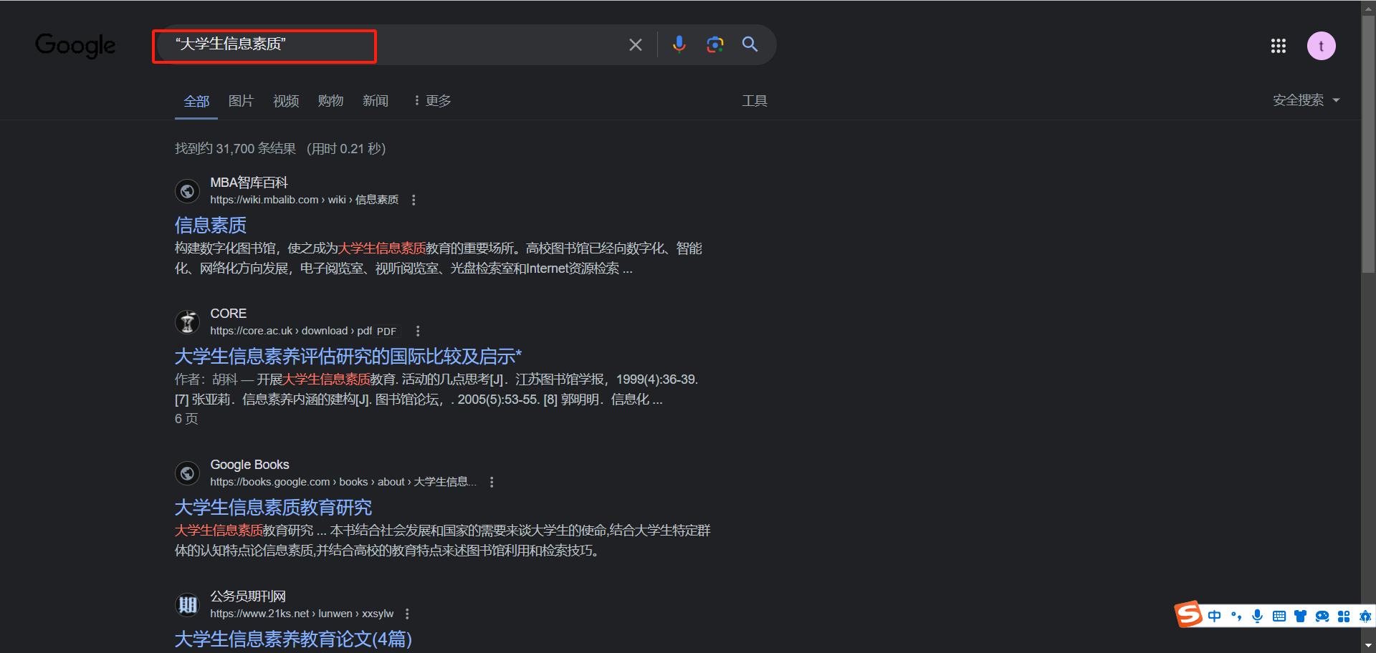
Task: Switch to the 图片 tab
Action: coord(241,101)
